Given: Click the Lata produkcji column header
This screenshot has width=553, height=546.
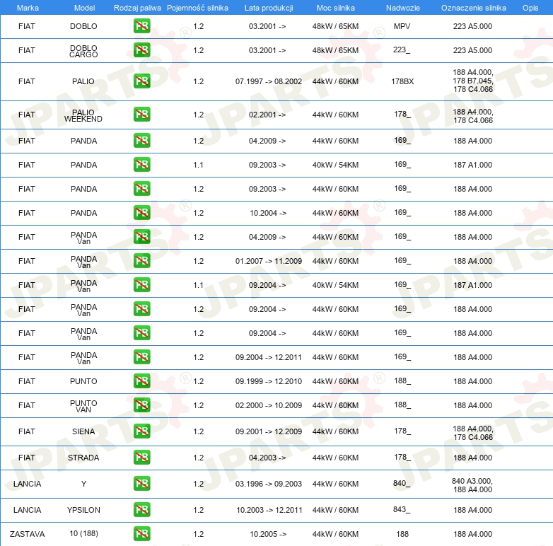Looking at the screenshot, I should point(269,8).
